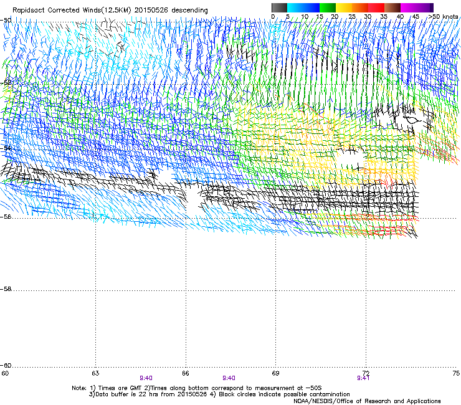
Task: Click the 'Times are GMT' note line
Action: click(x=196, y=388)
